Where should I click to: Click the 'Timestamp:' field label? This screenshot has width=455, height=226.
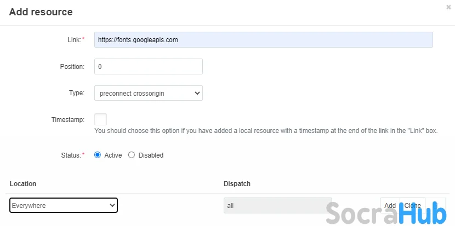(67, 119)
